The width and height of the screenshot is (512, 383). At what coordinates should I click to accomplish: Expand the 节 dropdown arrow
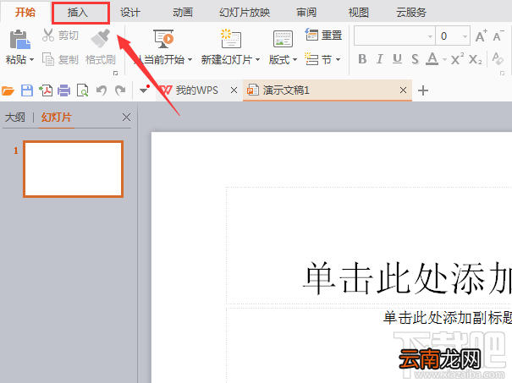click(338, 59)
